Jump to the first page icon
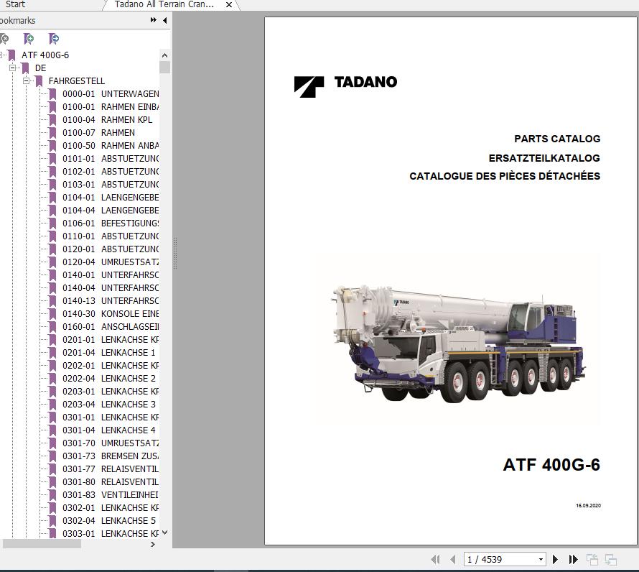This screenshot has height=572, width=639. pyautogui.click(x=436, y=559)
